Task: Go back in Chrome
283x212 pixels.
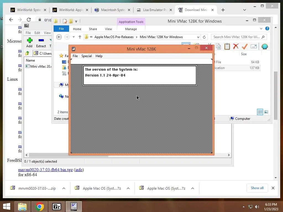Action: click(x=11, y=20)
